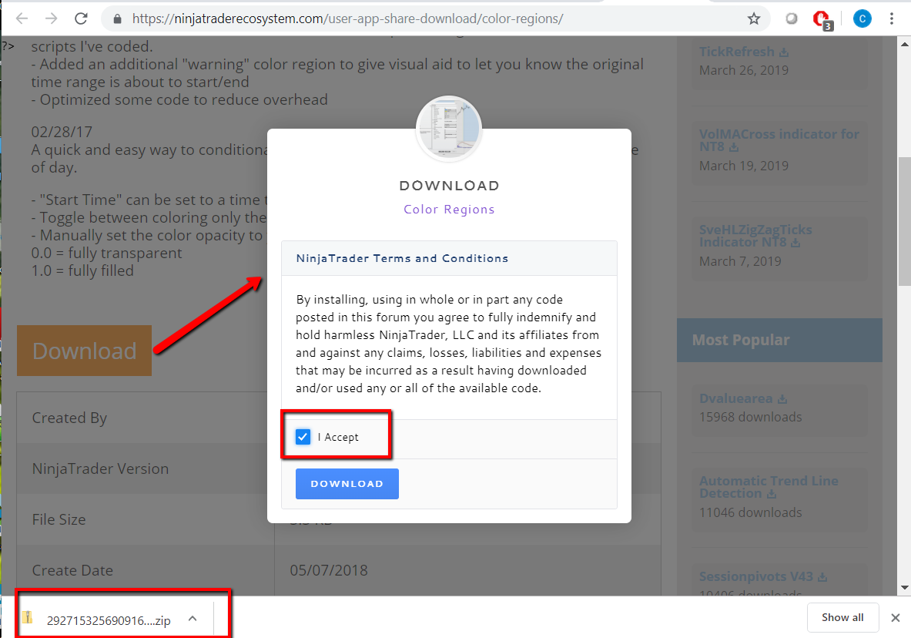
Task: Click Show all downloads button
Action: point(842,618)
